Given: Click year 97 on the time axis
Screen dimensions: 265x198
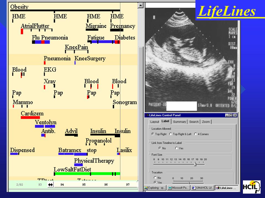Looking at the screenshot, I should (x=128, y=185).
